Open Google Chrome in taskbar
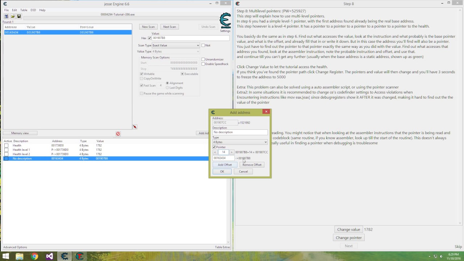Viewport: 464px width, 261px height. 34,256
